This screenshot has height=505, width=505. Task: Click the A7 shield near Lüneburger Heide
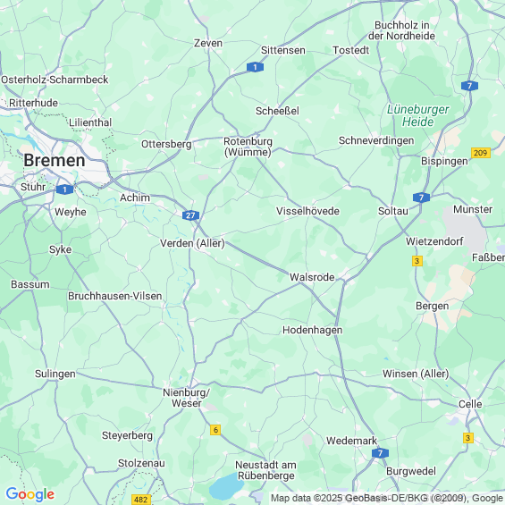click(x=469, y=86)
